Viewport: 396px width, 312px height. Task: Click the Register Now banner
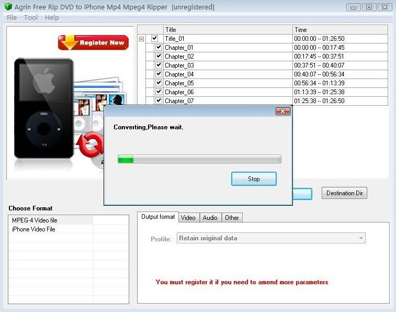pos(93,42)
